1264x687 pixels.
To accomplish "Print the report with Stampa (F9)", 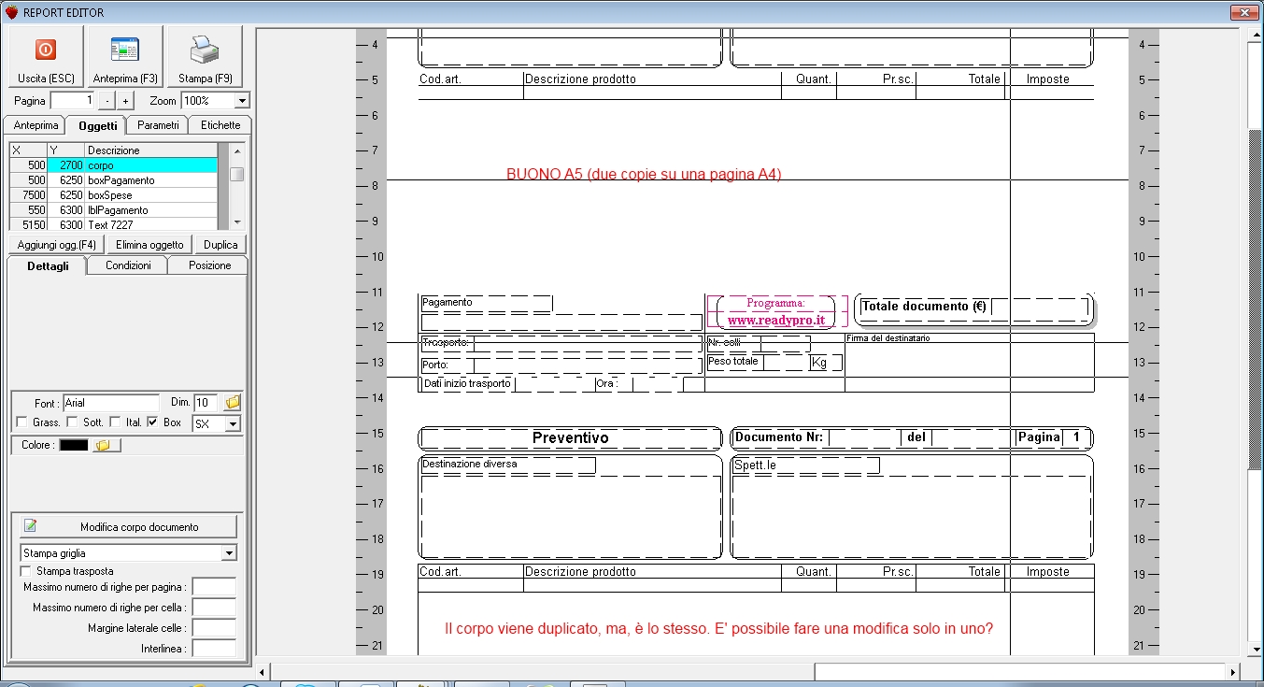I will point(205,57).
